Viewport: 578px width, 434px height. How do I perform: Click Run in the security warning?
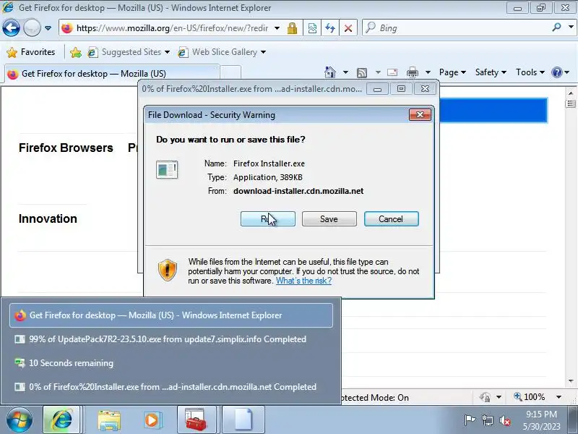click(x=268, y=219)
